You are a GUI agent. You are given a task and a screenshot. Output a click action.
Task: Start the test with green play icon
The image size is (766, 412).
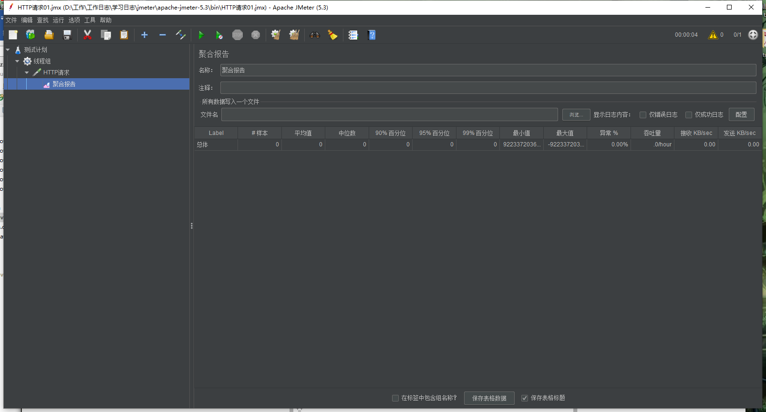201,35
